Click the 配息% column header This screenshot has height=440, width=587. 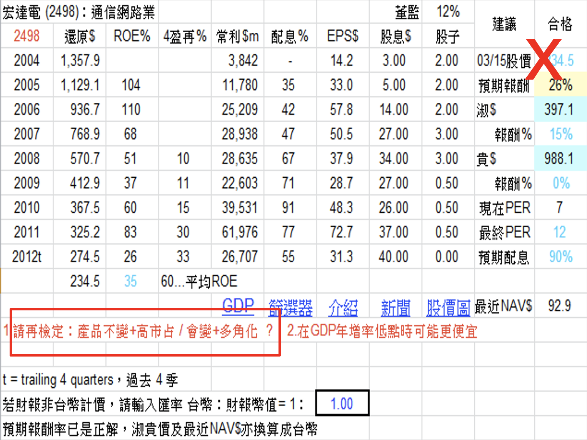click(290, 37)
